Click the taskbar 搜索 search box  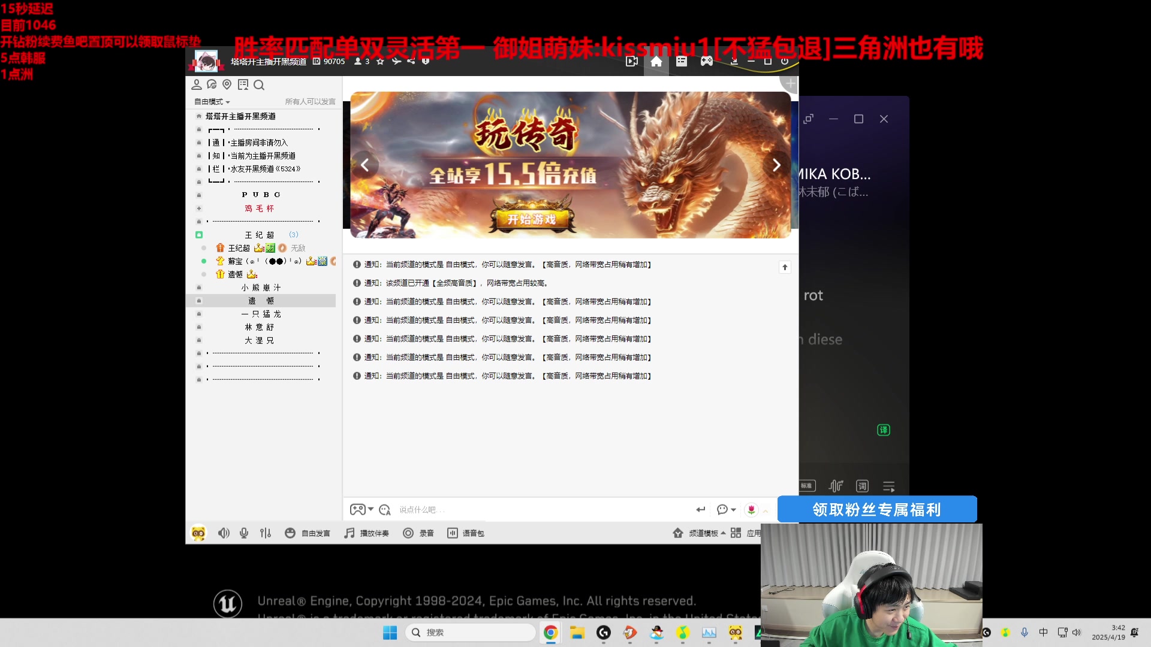click(471, 633)
